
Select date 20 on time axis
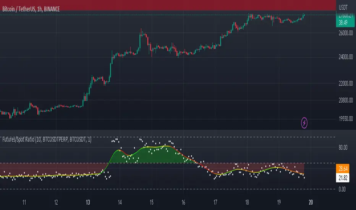click(311, 202)
